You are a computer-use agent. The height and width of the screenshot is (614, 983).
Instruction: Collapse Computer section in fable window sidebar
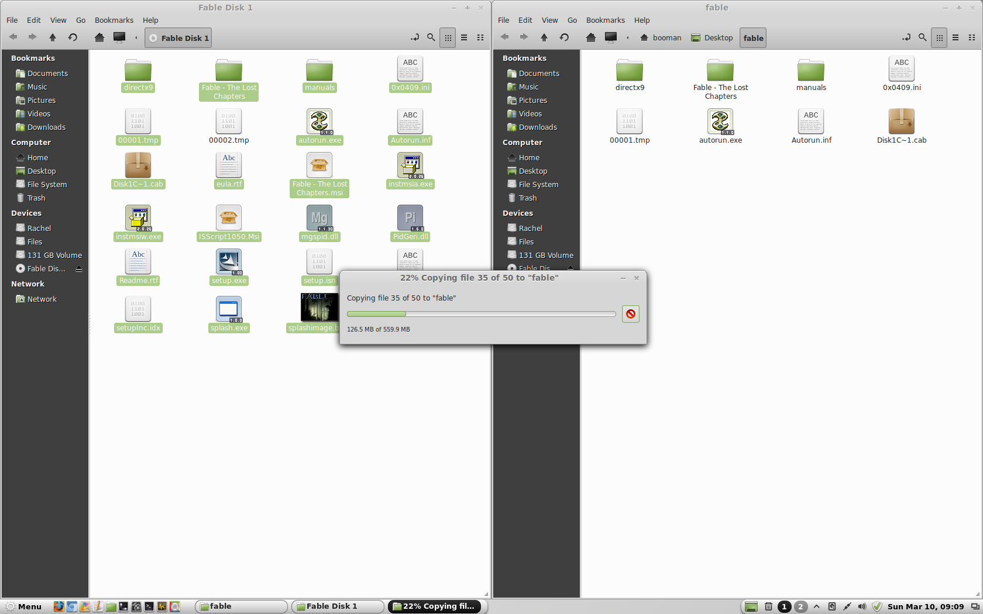523,142
